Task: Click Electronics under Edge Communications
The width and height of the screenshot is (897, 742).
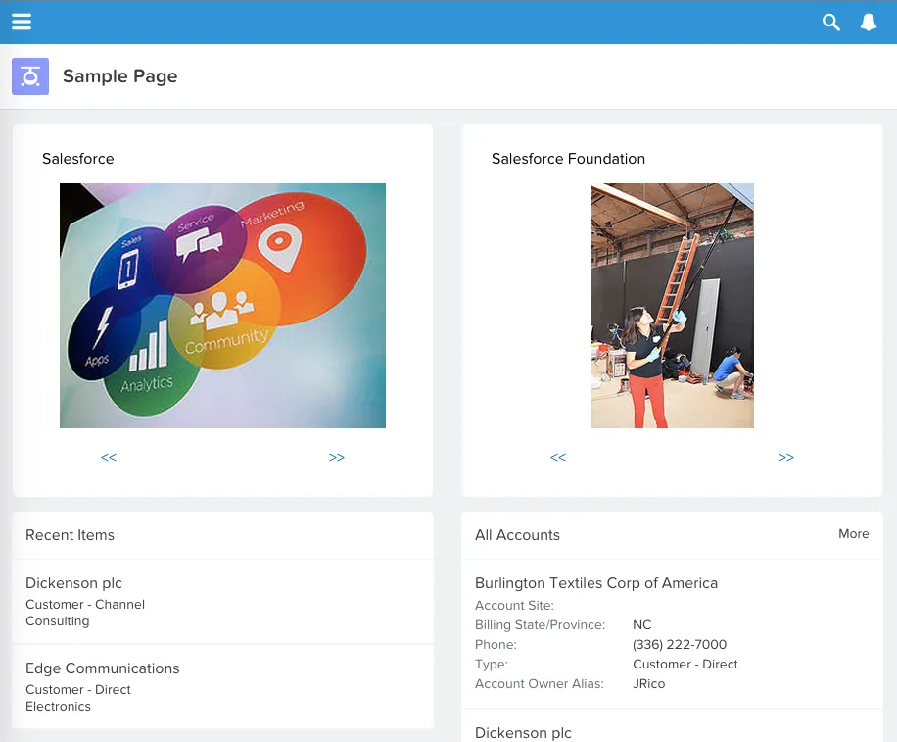Action: 58,707
